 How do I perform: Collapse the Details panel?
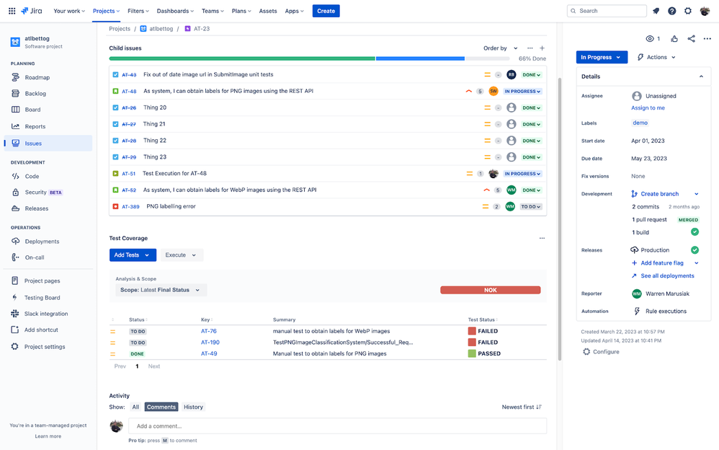pyautogui.click(x=701, y=76)
